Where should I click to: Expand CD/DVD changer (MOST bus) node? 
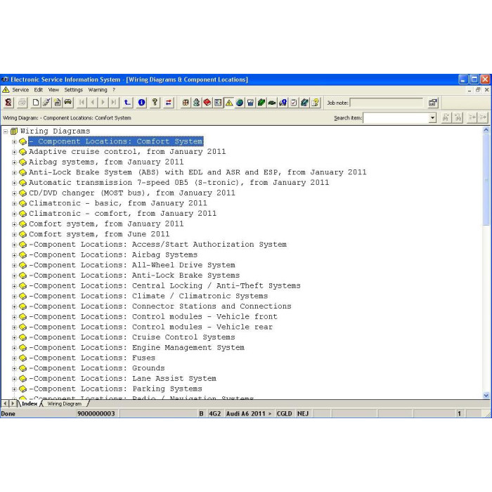click(x=14, y=193)
